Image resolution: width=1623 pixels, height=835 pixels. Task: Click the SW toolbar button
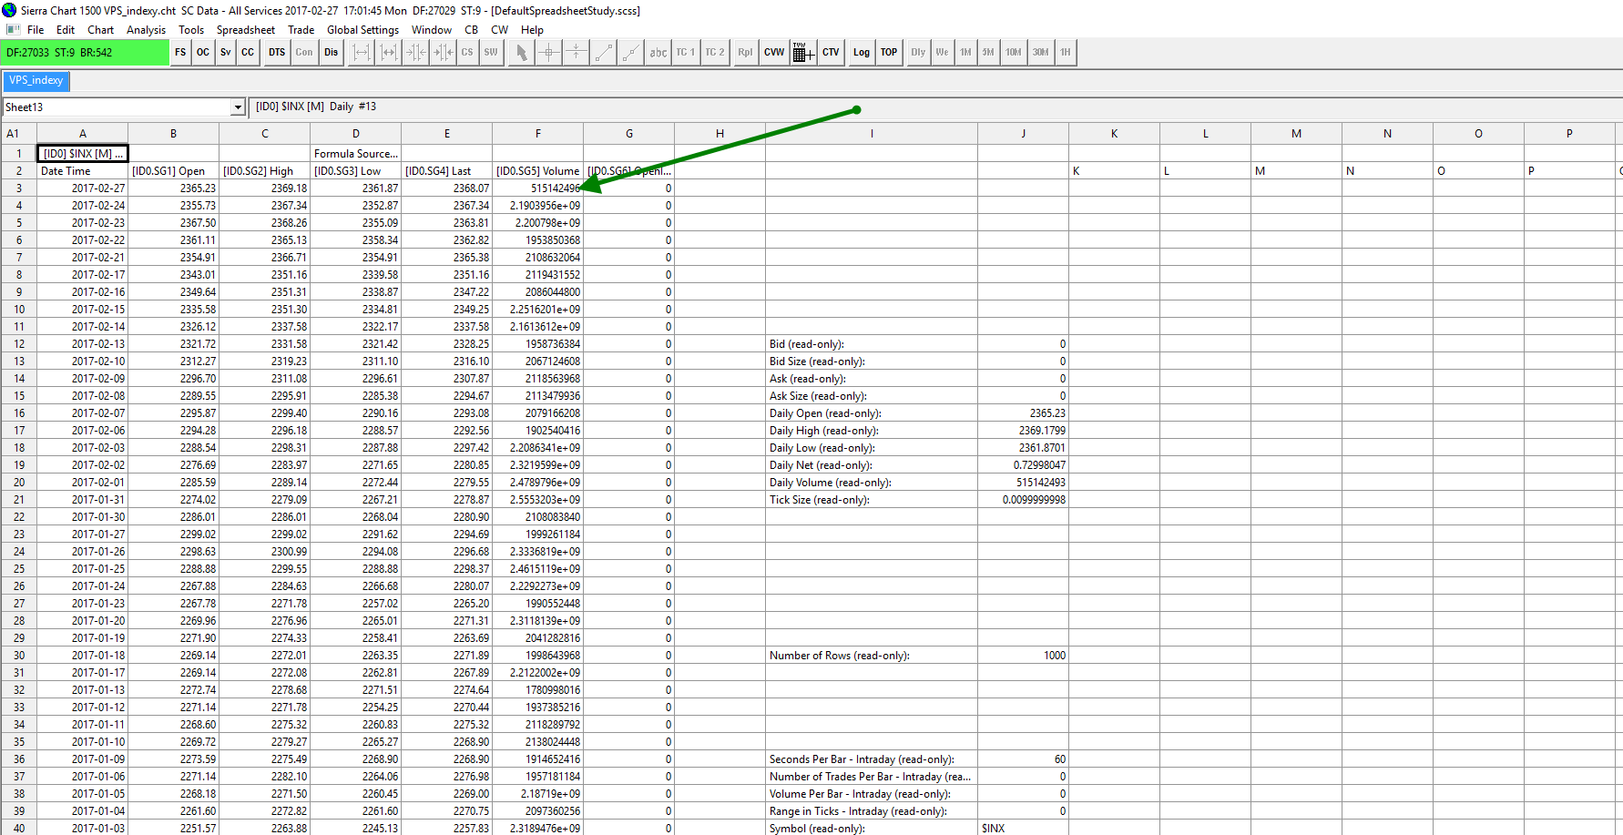[x=491, y=53]
